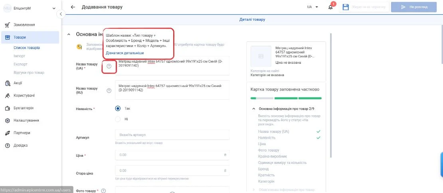Open notifications bell icon

click(x=330, y=7)
